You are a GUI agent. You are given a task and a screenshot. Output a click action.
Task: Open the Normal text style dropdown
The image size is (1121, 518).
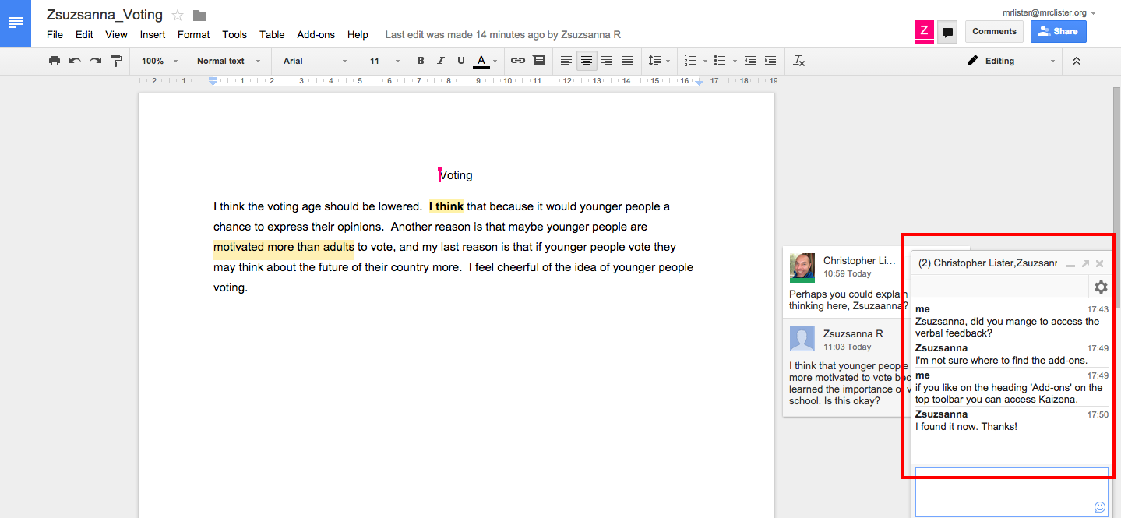pos(228,61)
